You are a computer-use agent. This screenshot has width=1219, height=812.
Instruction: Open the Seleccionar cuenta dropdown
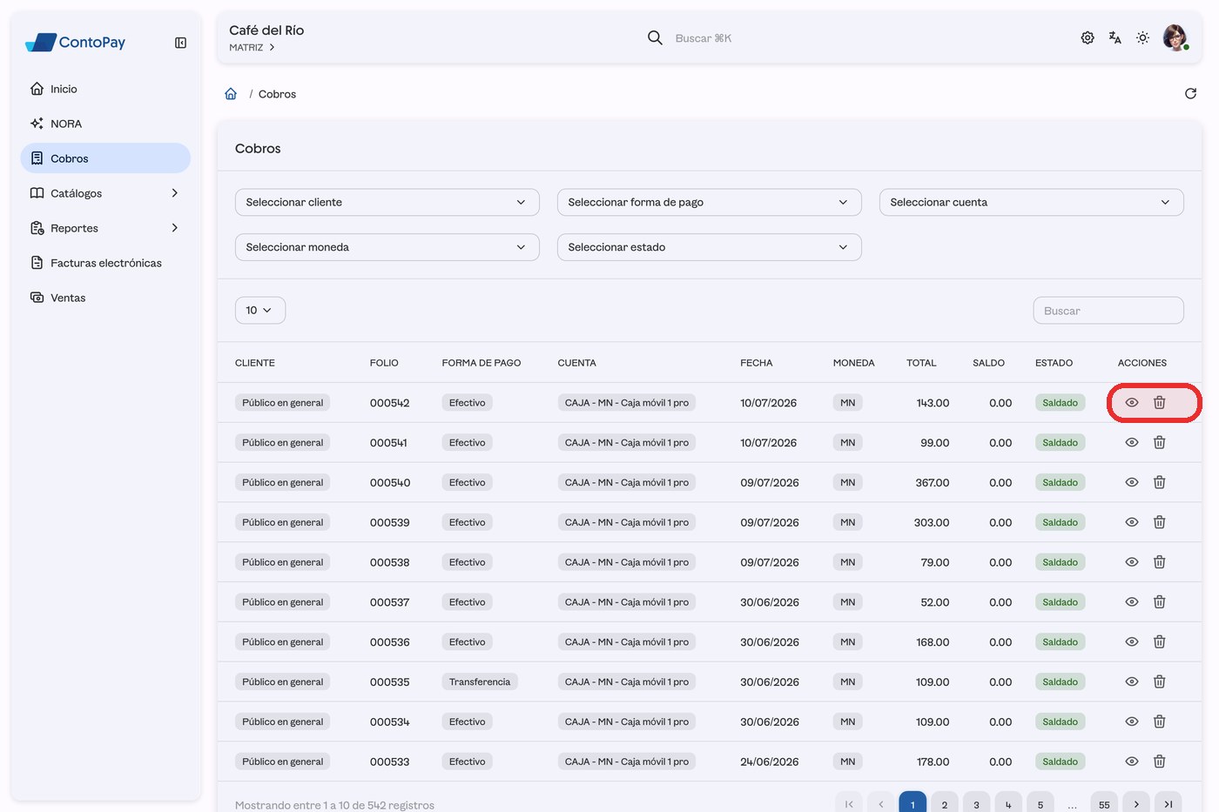tap(1032, 202)
